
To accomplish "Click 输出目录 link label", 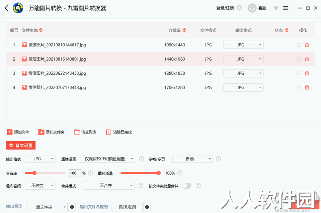I will pyautogui.click(x=14, y=207).
